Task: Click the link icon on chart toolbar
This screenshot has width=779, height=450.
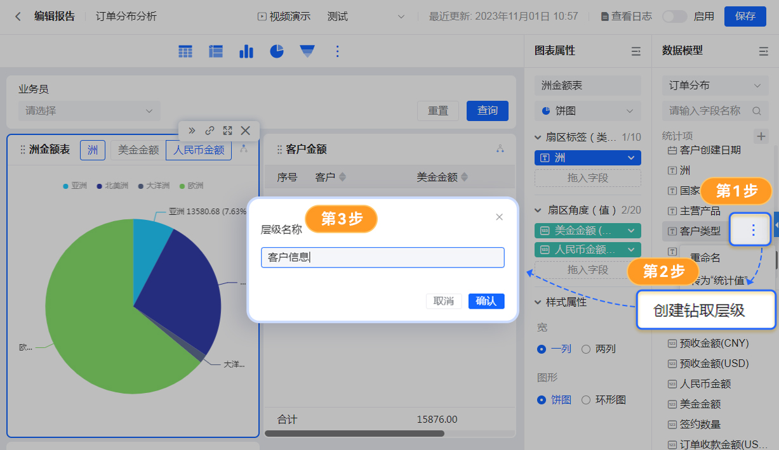Action: pos(210,131)
